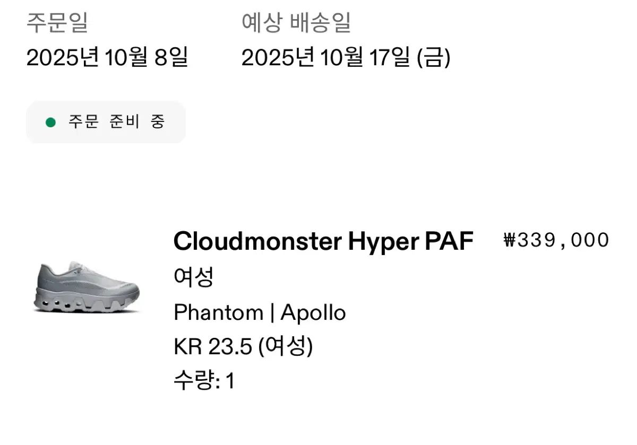The image size is (637, 445).
Task: Select the 2025년 10월 17일 delivery date
Action: pyautogui.click(x=346, y=57)
